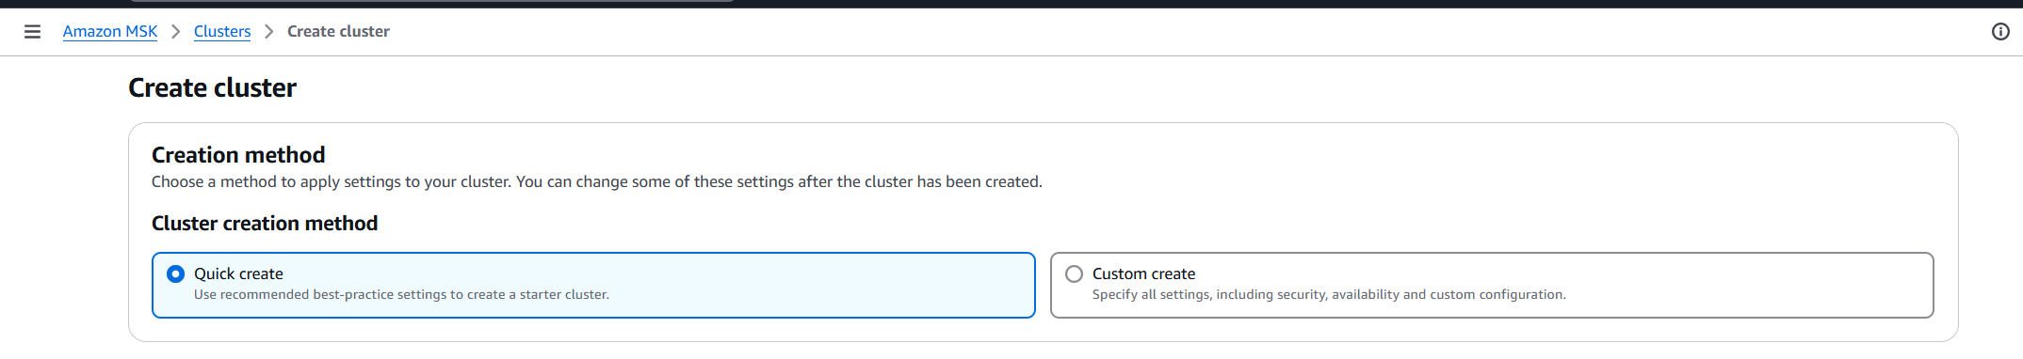Click the recommended best-practice settings description
The image size is (2023, 359).
(401, 295)
